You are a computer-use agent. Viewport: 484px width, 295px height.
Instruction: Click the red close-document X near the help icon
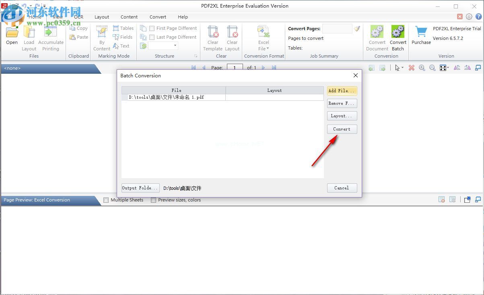(460, 17)
